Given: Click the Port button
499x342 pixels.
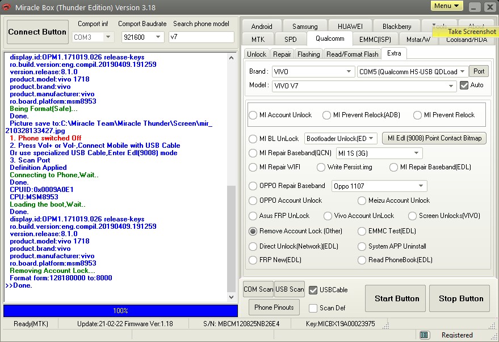Looking at the screenshot, I should coord(479,71).
